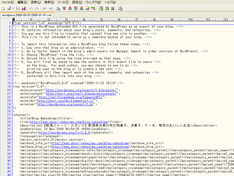This screenshot has height=176, width=234.
Task: Click the pubDate 'Sun, 22 Nov 2009' line
Action: 63,129
